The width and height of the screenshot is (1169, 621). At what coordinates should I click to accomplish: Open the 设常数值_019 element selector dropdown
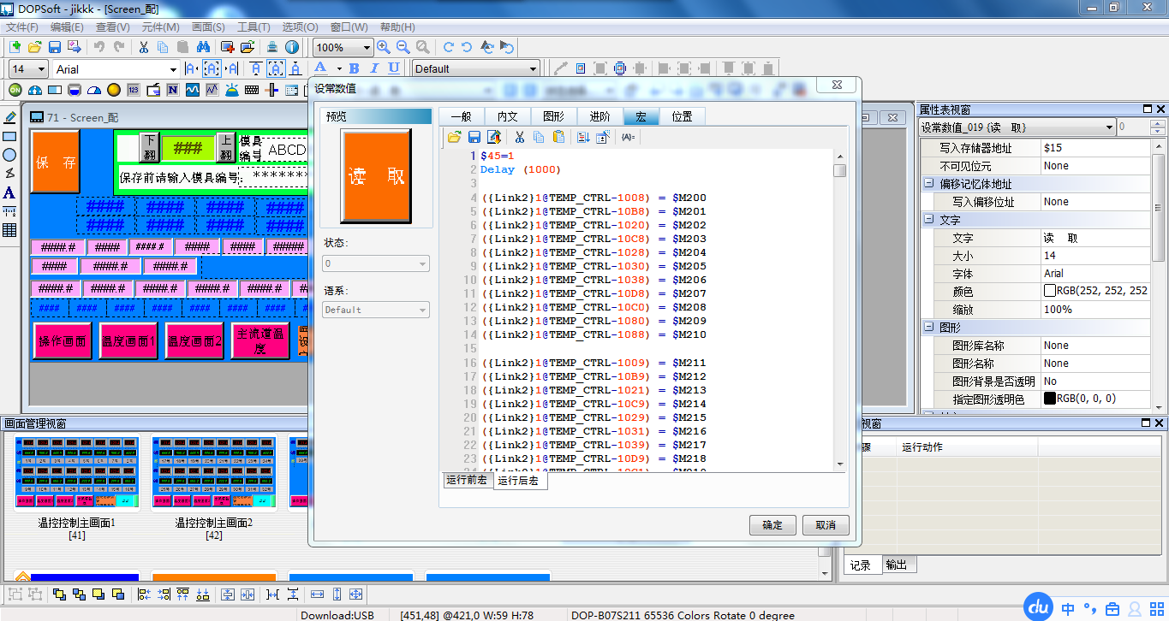point(1109,127)
